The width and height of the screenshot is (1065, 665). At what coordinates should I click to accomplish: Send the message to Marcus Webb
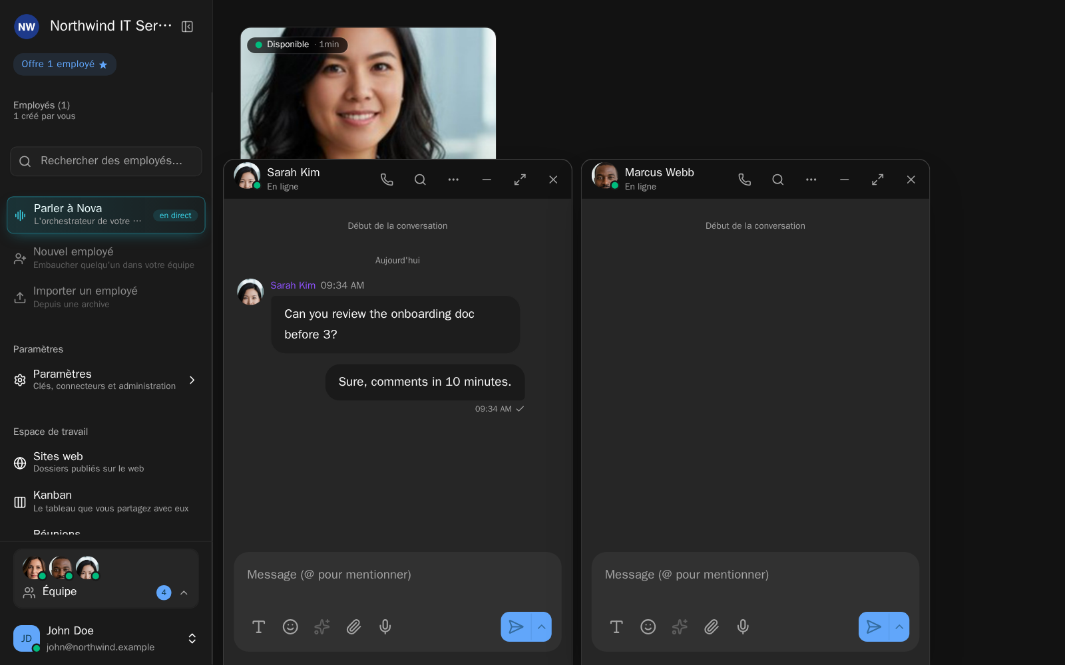[873, 626]
